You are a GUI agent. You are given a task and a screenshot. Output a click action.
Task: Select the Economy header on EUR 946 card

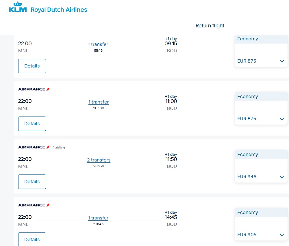[248, 155]
